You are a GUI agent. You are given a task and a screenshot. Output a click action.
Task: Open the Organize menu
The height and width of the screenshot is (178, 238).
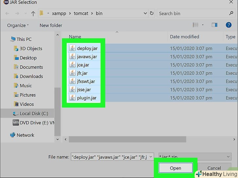point(18,25)
